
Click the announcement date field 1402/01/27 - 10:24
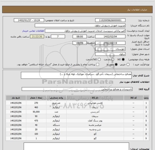pyautogui.click(x=29, y=20)
